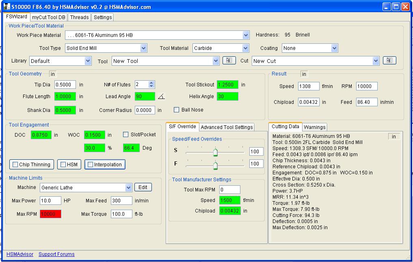This screenshot has height=262, width=413.
Task: Click the HSMAdvisor title bar app icon
Action: (6, 6)
